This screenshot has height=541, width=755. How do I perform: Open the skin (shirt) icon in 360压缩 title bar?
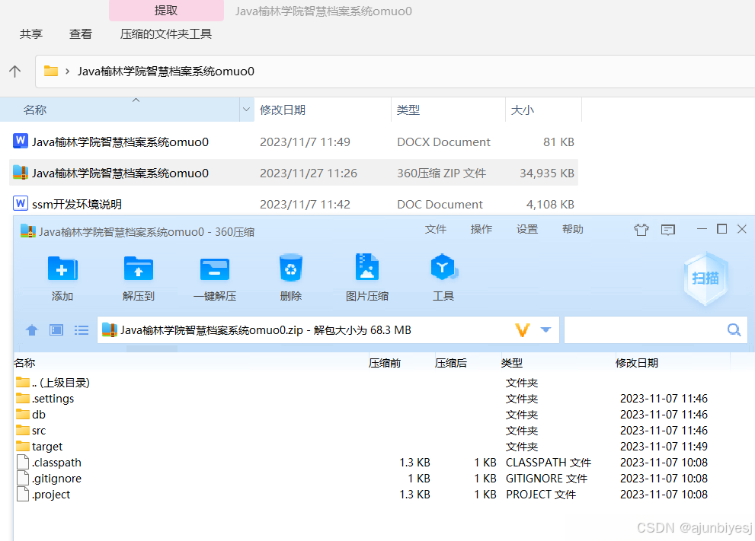(x=641, y=230)
